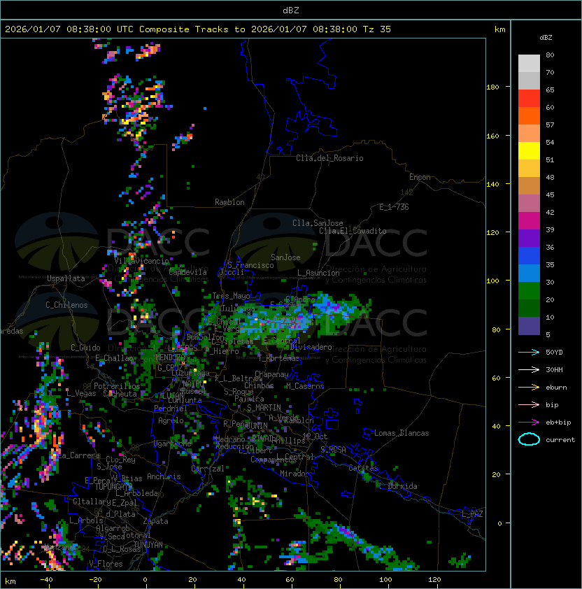Click the '50YD' legend label

(x=554, y=353)
